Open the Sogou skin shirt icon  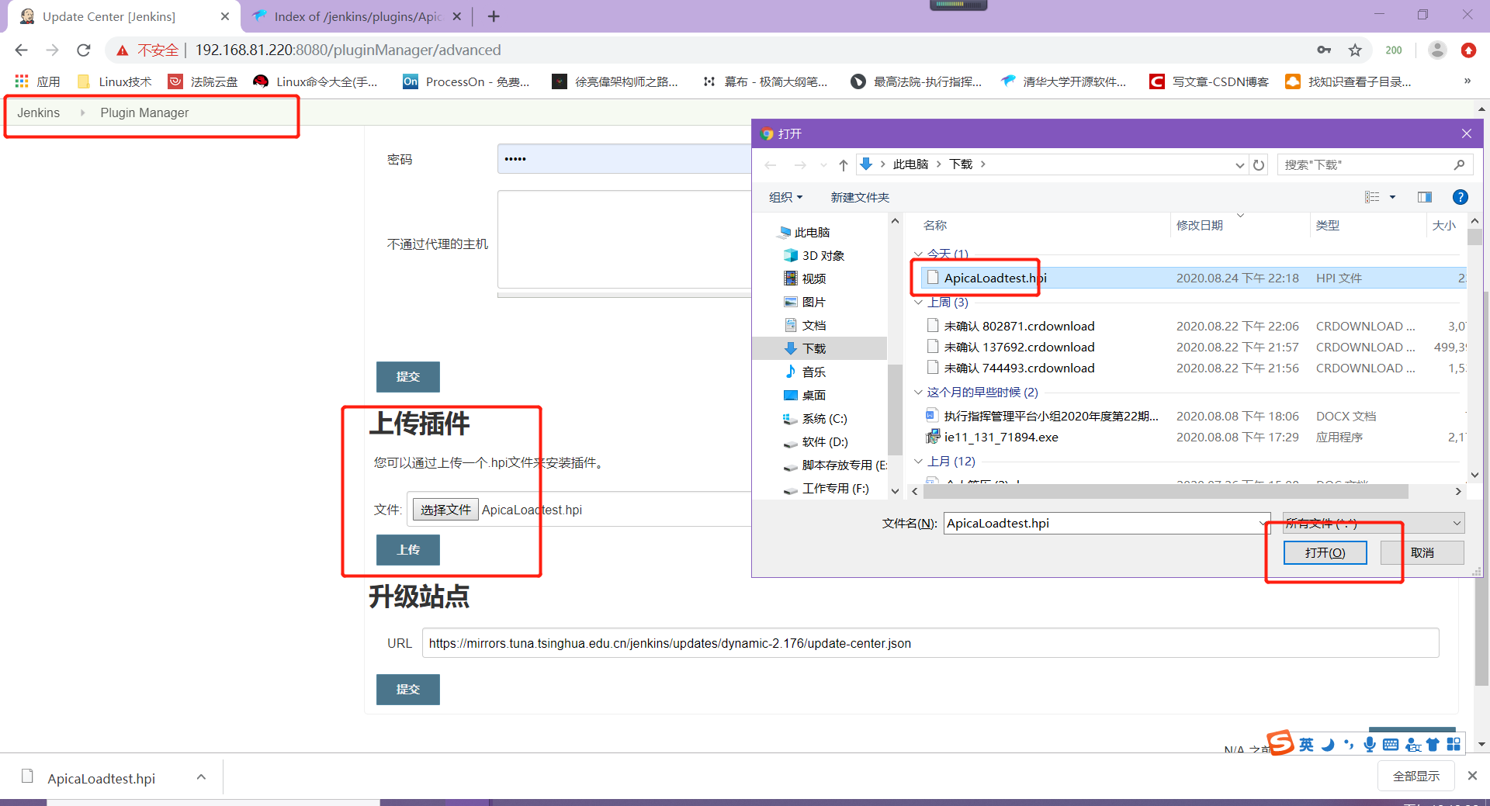coord(1433,744)
